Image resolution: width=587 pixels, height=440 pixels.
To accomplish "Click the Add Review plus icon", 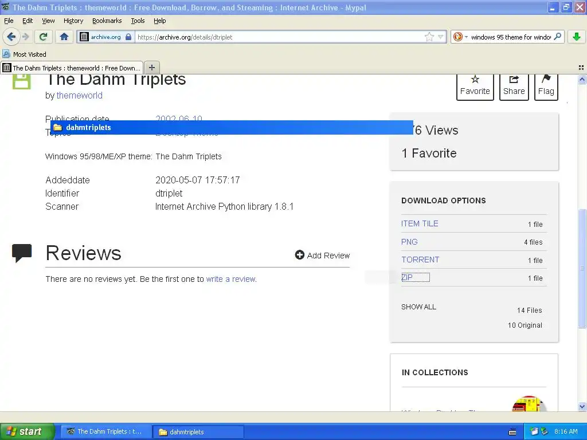I will point(299,255).
